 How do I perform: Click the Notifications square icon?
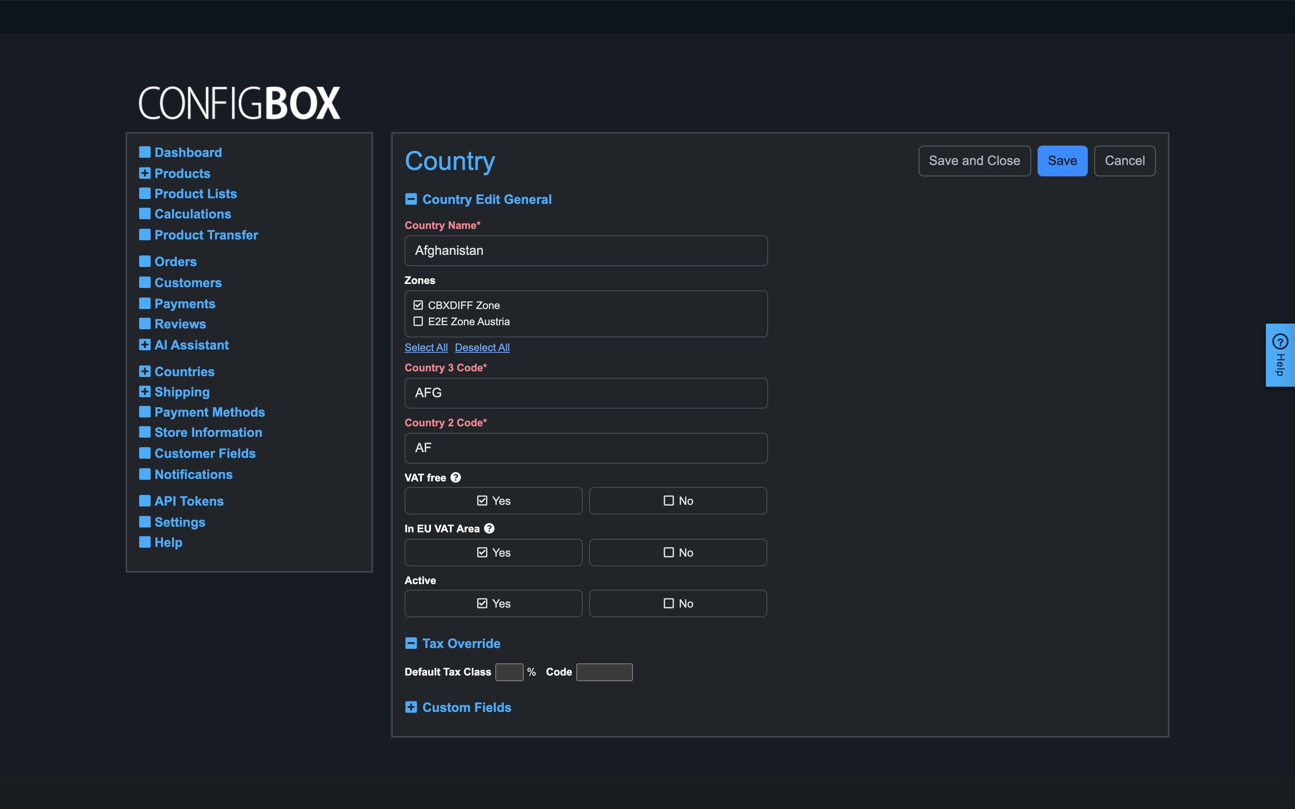pyautogui.click(x=144, y=474)
